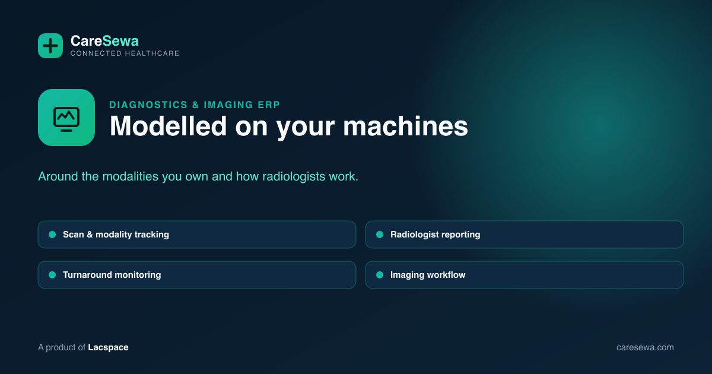This screenshot has width=712, height=374.
Task: Click the 'Modelled on your machines' headline
Action: pyautogui.click(x=288, y=126)
